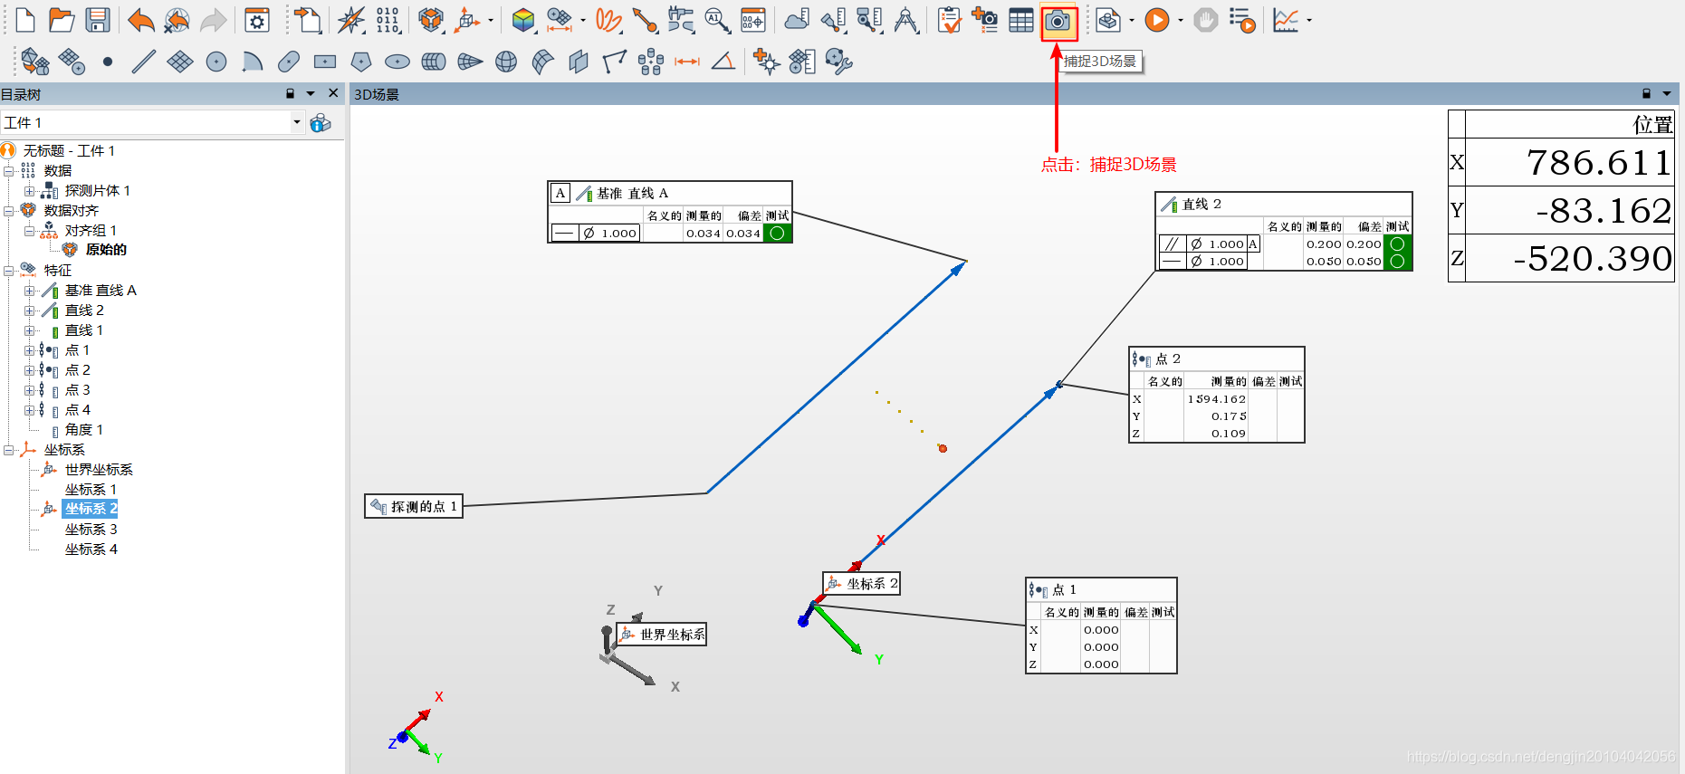1685x774 pixels.
Task: Save project with the floppy disk icon
Action: [x=98, y=20]
